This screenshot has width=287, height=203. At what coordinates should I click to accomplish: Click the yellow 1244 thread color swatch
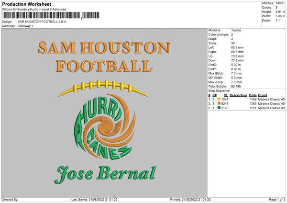click(x=219, y=99)
